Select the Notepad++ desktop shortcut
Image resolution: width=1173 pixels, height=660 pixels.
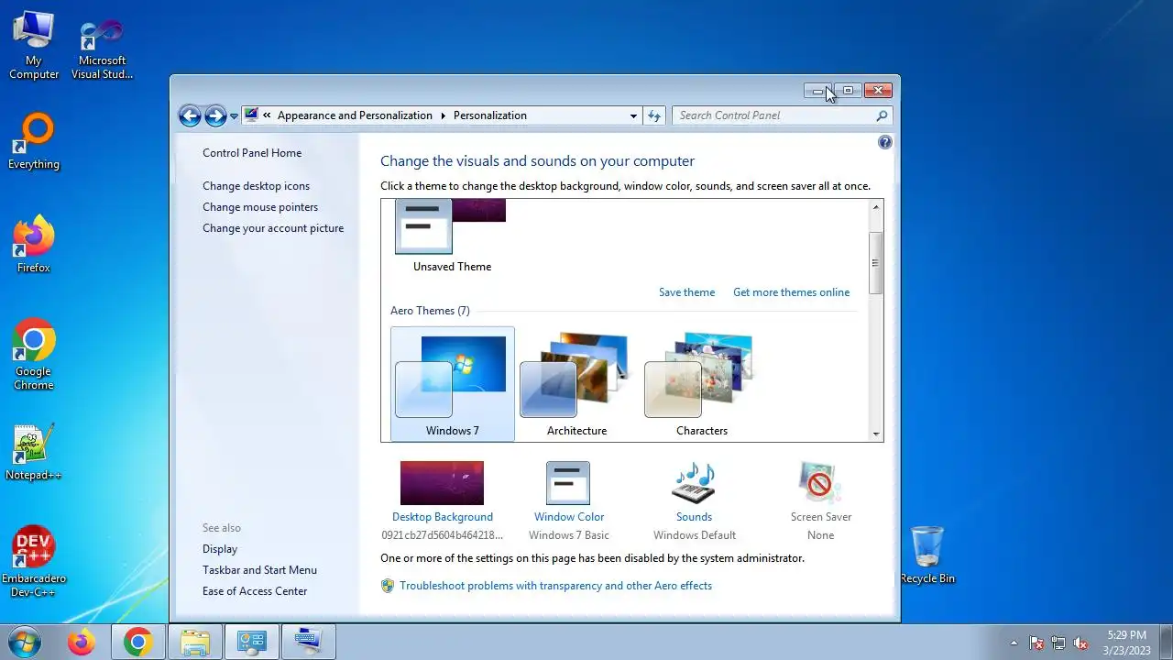(34, 452)
